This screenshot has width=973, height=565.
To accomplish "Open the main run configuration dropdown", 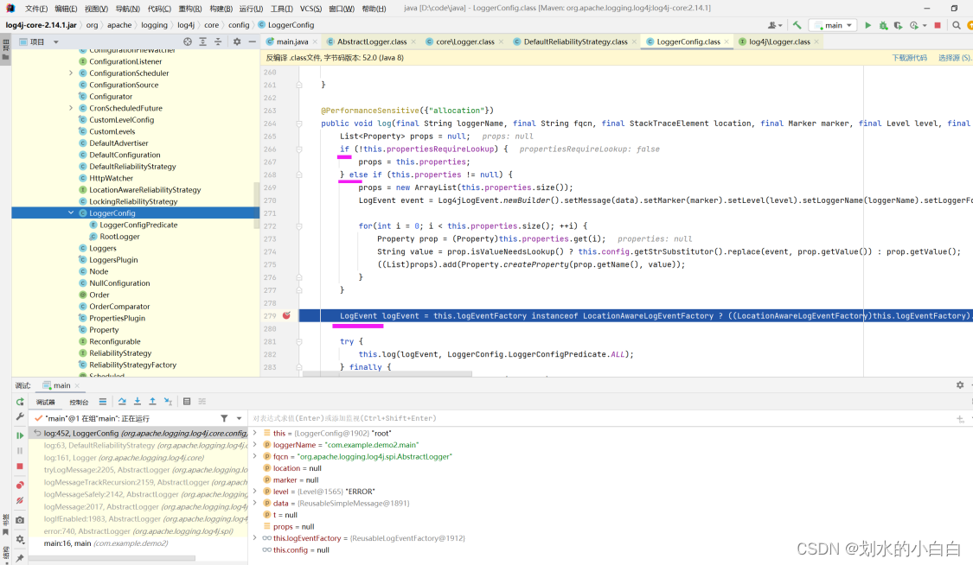I will tap(834, 25).
